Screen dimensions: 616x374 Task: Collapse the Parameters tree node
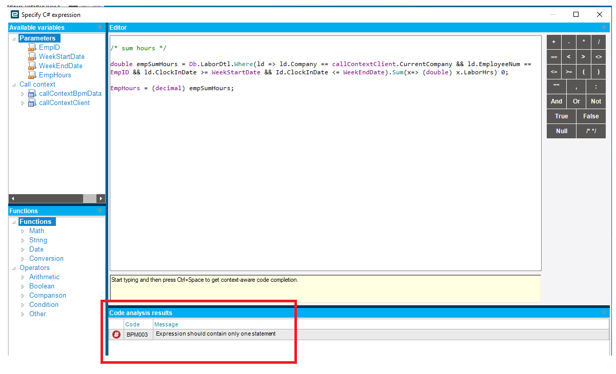(14, 38)
